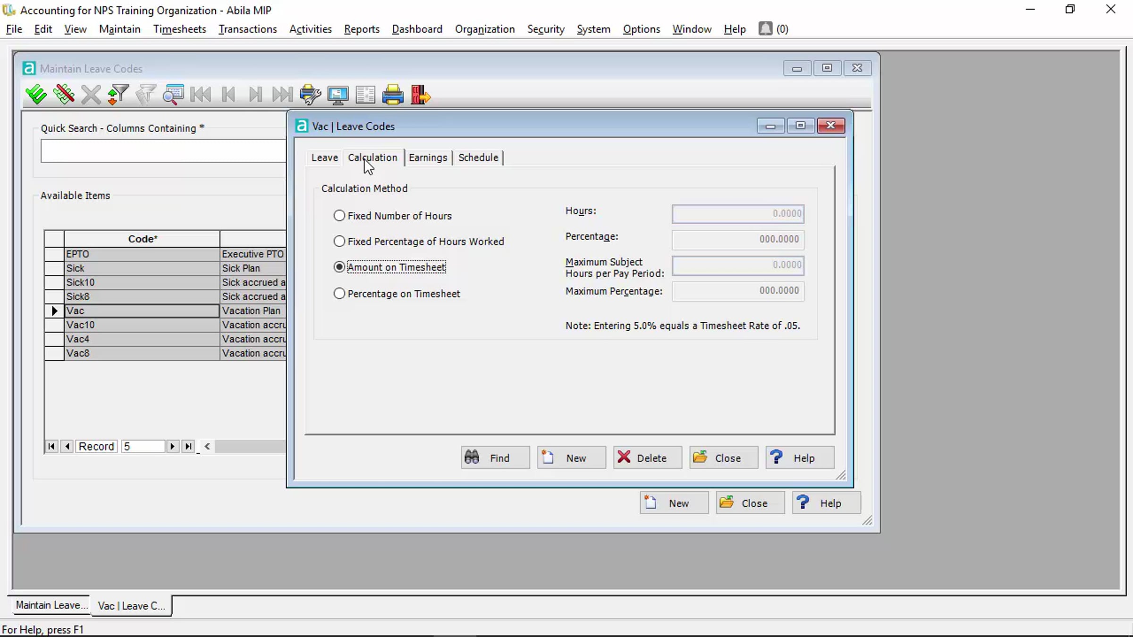1133x637 pixels.
Task: Click the blue printer print icon
Action: (393, 95)
